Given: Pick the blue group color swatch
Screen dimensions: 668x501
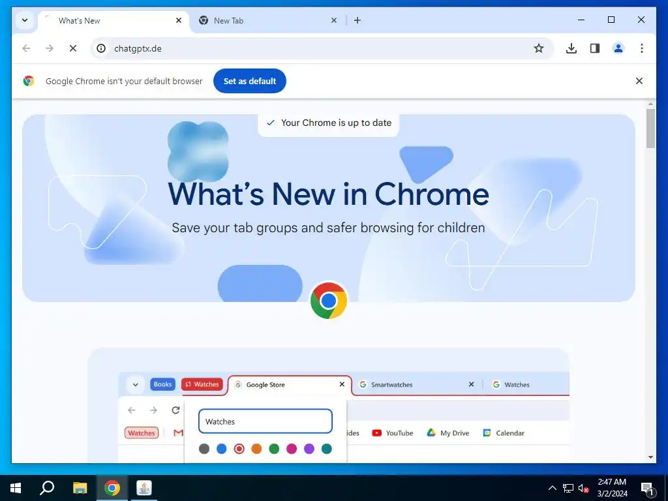Looking at the screenshot, I should (x=222, y=449).
